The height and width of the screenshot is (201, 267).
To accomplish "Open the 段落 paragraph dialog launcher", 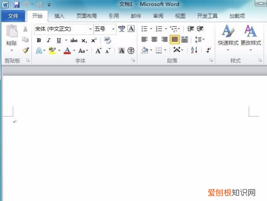I will 211,60.
